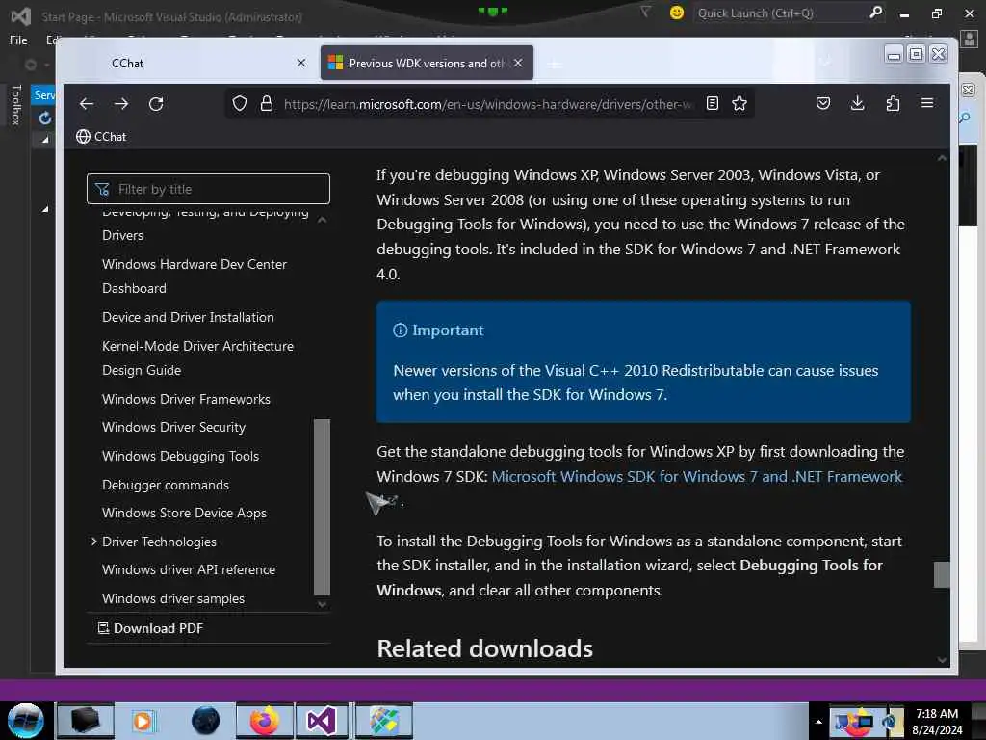Open the Windows Start button
Image resolution: width=986 pixels, height=740 pixels.
tap(25, 721)
